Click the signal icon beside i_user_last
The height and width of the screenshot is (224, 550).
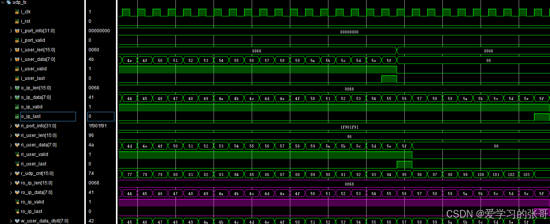(17, 78)
